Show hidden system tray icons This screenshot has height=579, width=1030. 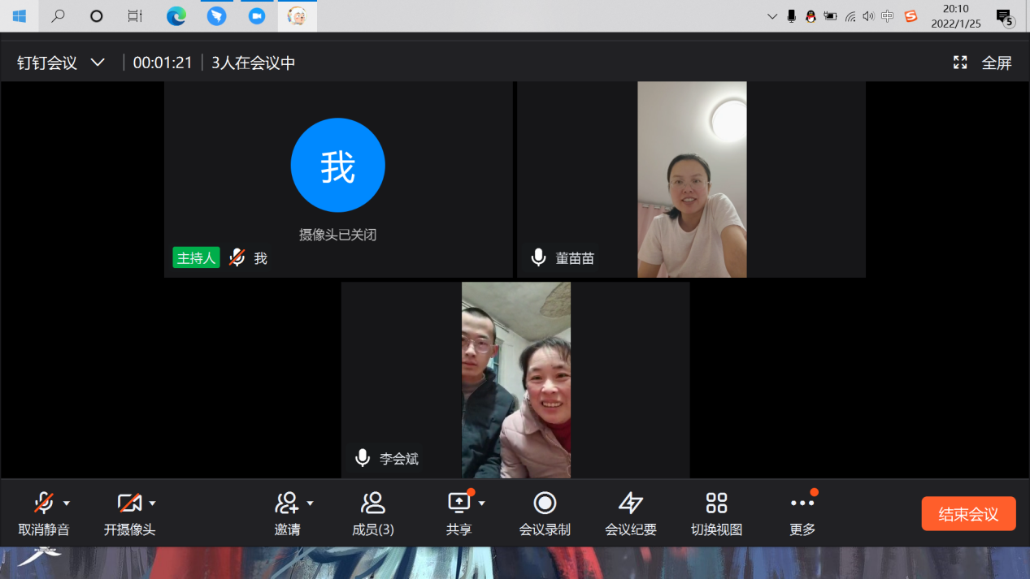772,16
